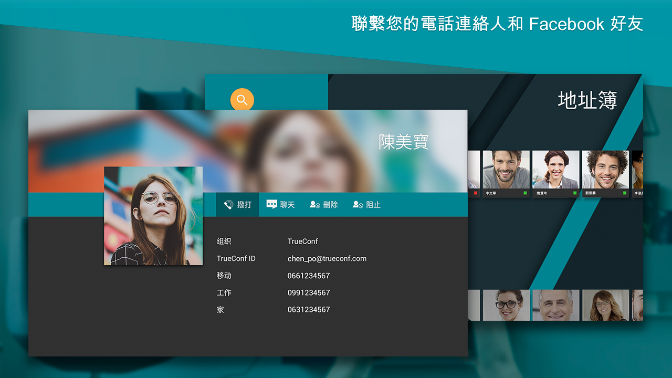Click the 组织 field label
The width and height of the screenshot is (672, 378).
(224, 241)
